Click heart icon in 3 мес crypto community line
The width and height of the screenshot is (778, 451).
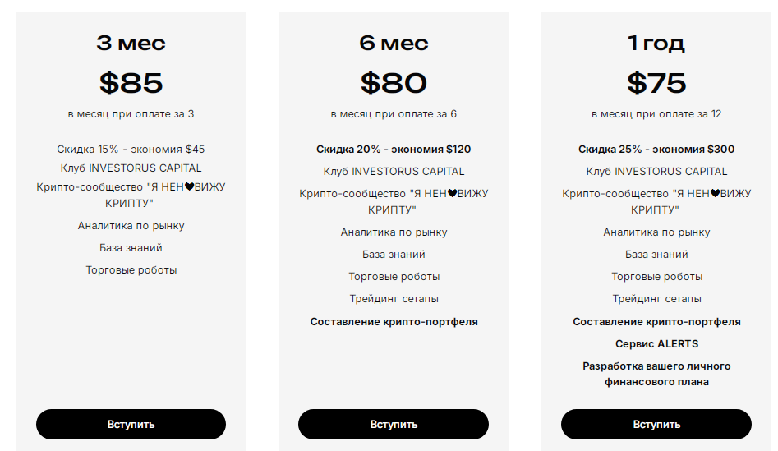(189, 186)
